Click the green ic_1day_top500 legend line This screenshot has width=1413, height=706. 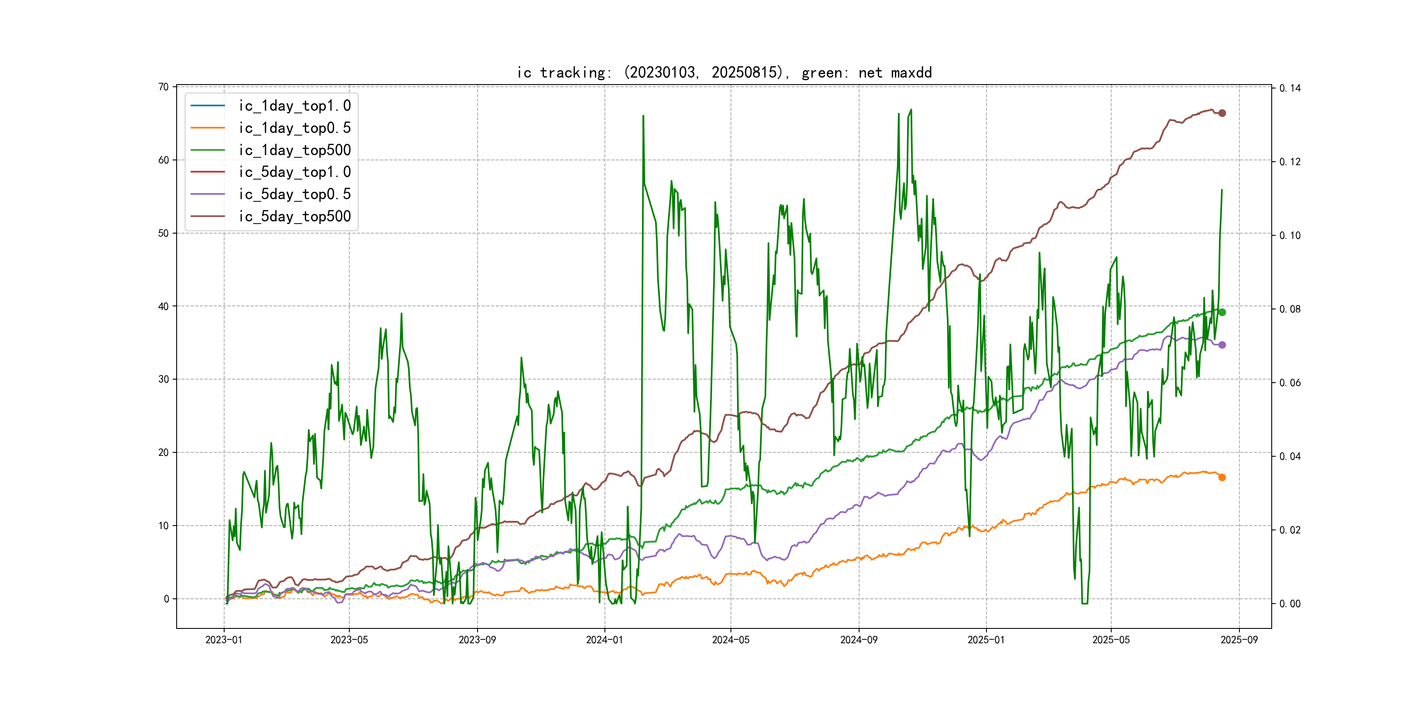207,149
